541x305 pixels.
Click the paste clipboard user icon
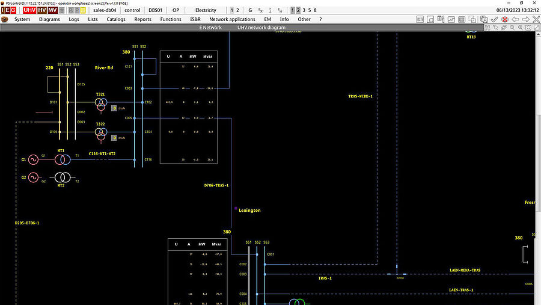[484, 19]
